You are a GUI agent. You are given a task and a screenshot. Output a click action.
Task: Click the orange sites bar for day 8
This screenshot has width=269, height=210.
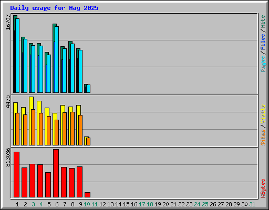pos(73,129)
